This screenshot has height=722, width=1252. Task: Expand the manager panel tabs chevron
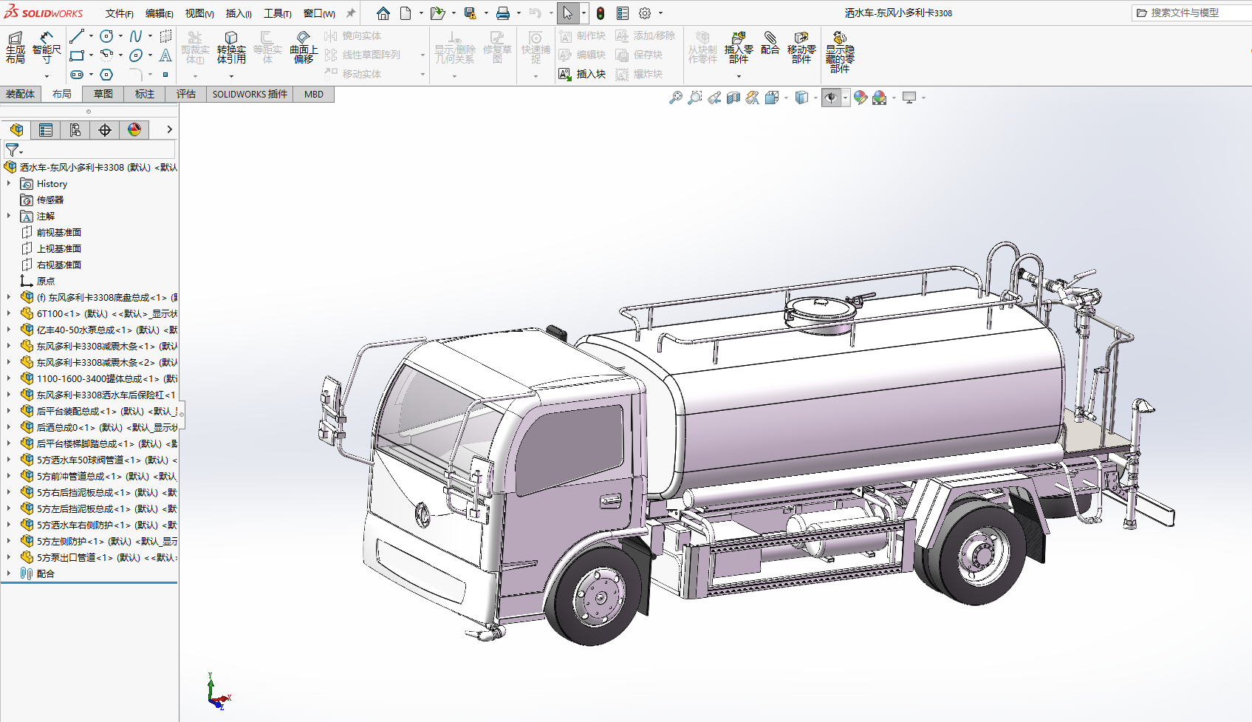click(169, 129)
